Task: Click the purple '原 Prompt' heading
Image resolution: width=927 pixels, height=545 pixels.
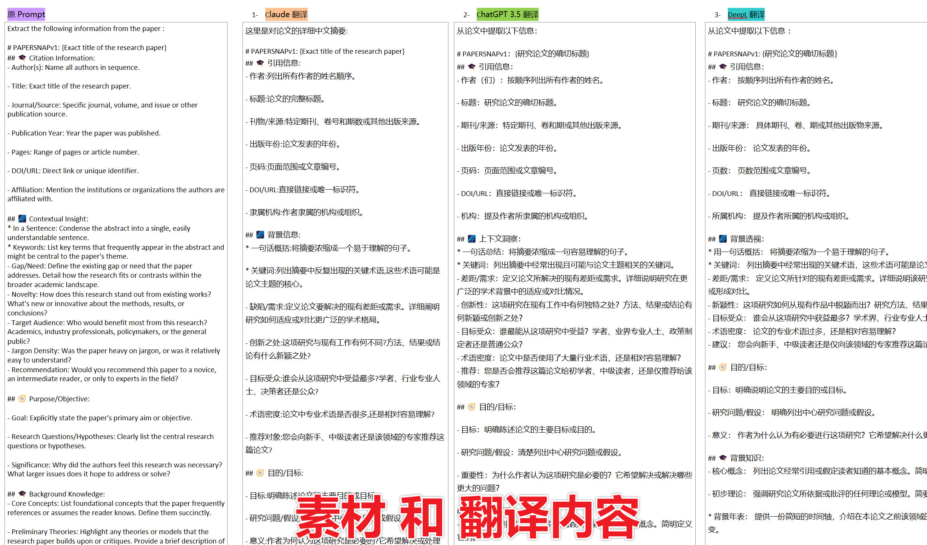Action: 26,14
